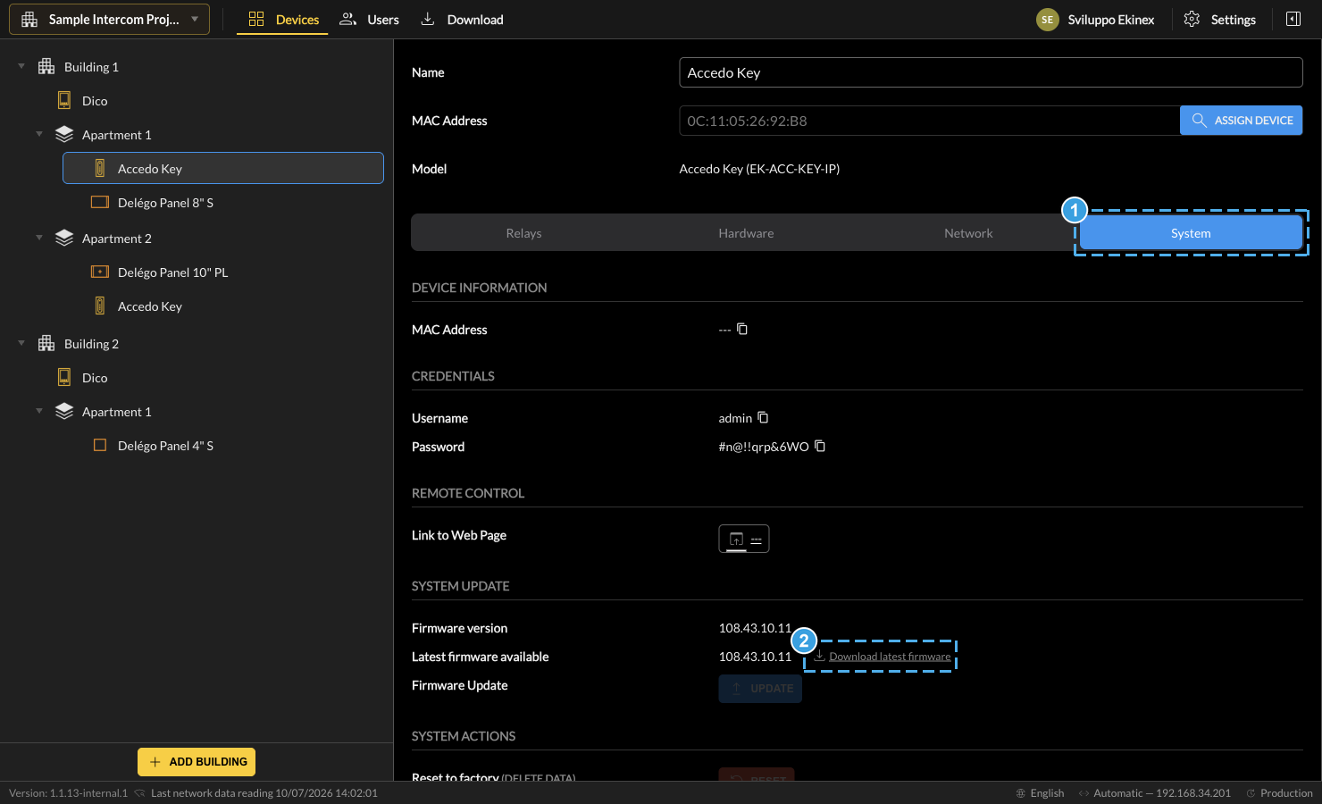
Task: Edit the Name input field
Action: click(x=991, y=72)
